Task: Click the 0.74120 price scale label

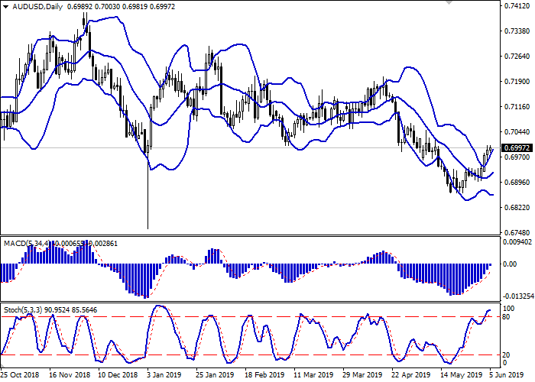Action: [x=517, y=6]
